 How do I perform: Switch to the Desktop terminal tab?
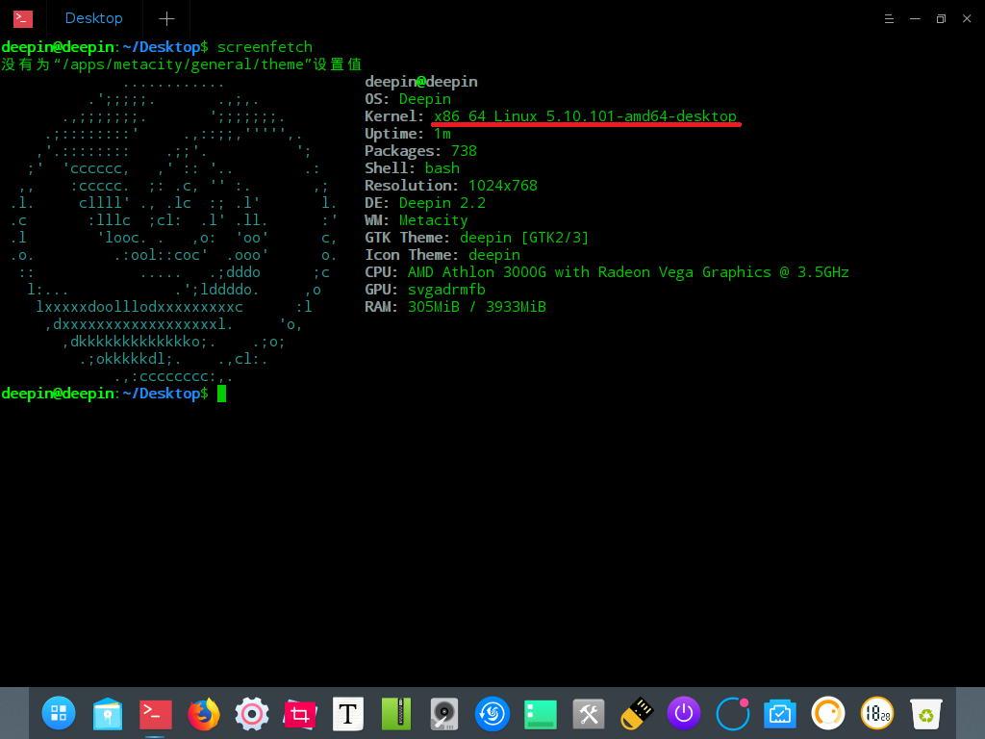93,17
